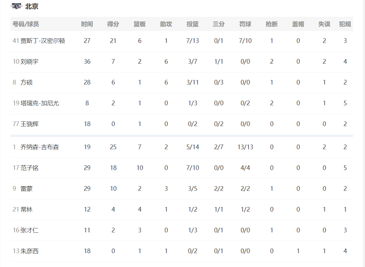The height and width of the screenshot is (267, 365).
Task: Select the 三分 column header
Action: pos(219,24)
